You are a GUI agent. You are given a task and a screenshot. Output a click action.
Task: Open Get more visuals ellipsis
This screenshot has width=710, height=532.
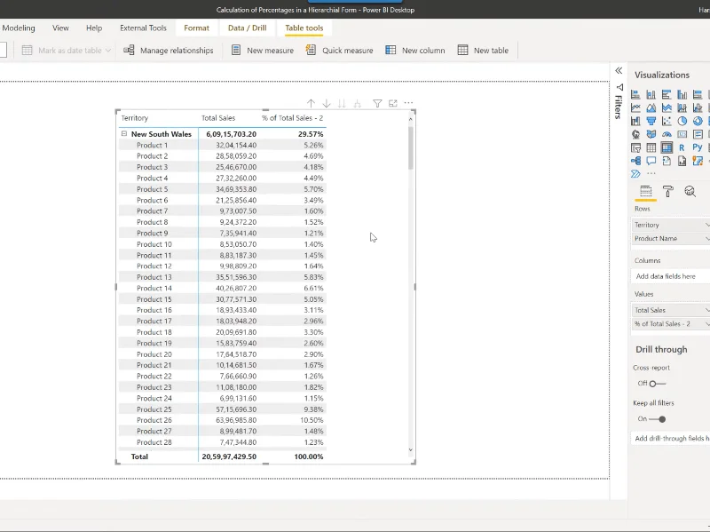651,173
